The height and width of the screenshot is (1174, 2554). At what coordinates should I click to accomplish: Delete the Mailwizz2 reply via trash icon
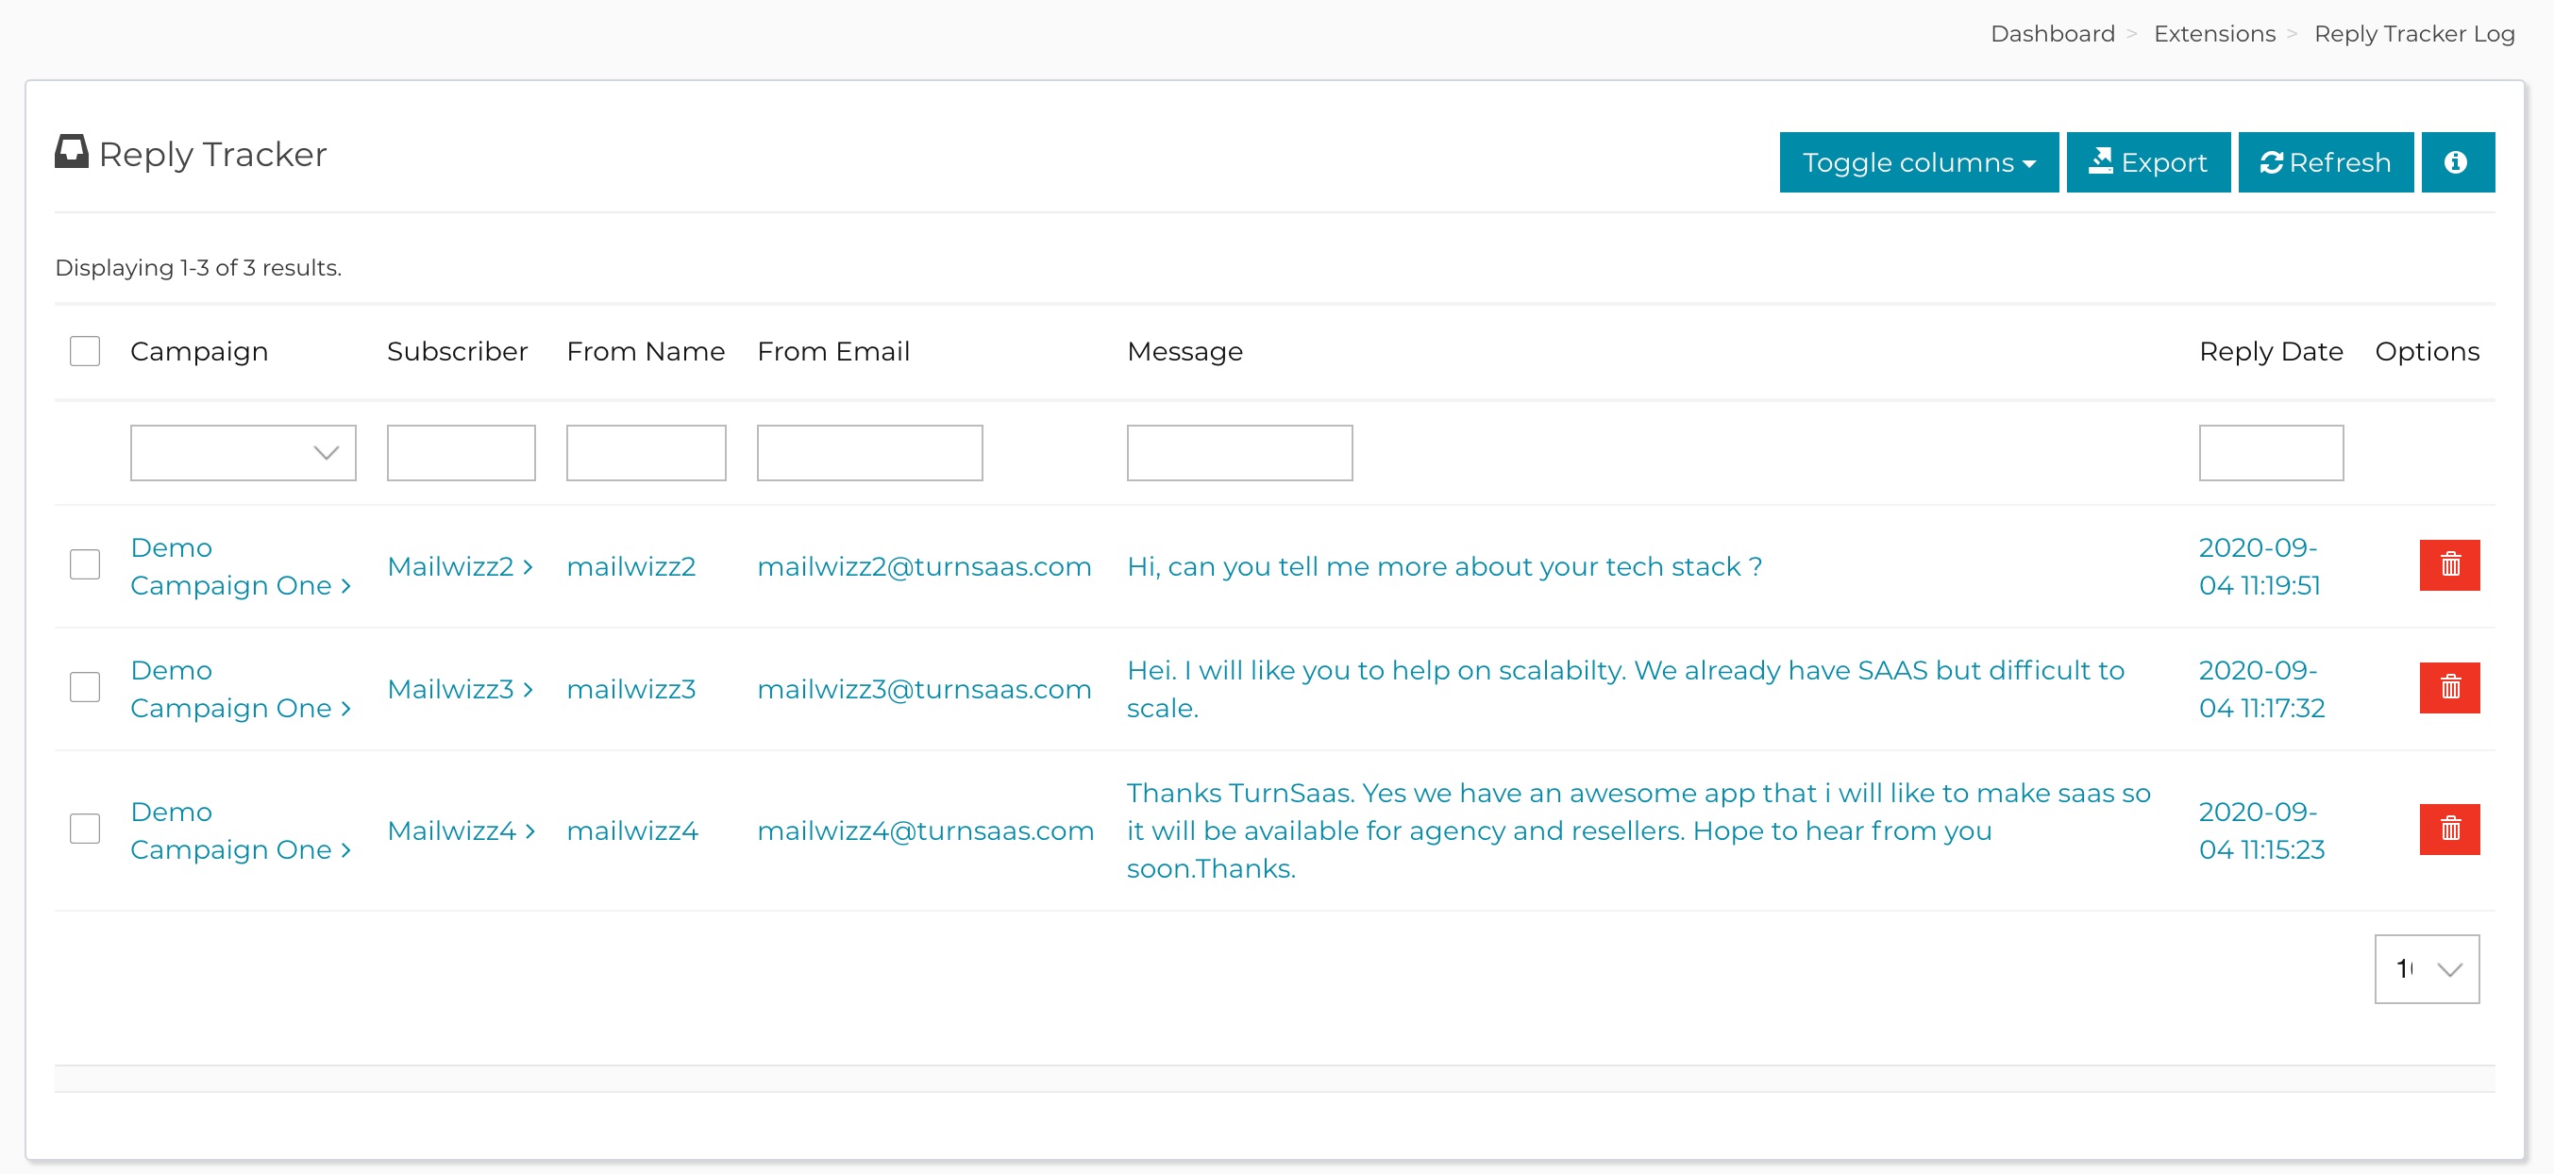coord(2449,565)
